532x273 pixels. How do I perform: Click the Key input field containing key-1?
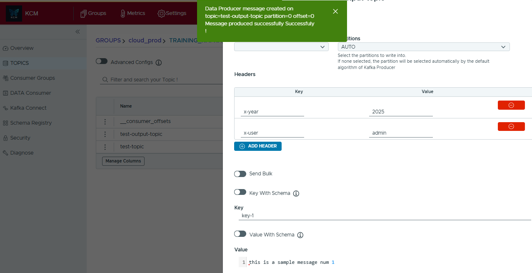pos(383,216)
